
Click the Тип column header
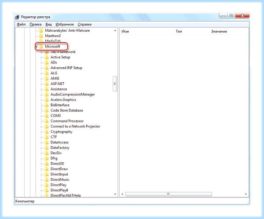pyautogui.click(x=179, y=32)
